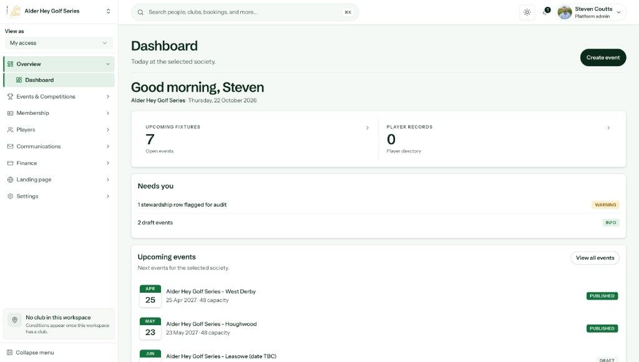The image size is (639, 362).
Task: Click the ⌘K shortcut badge
Action: click(x=348, y=12)
